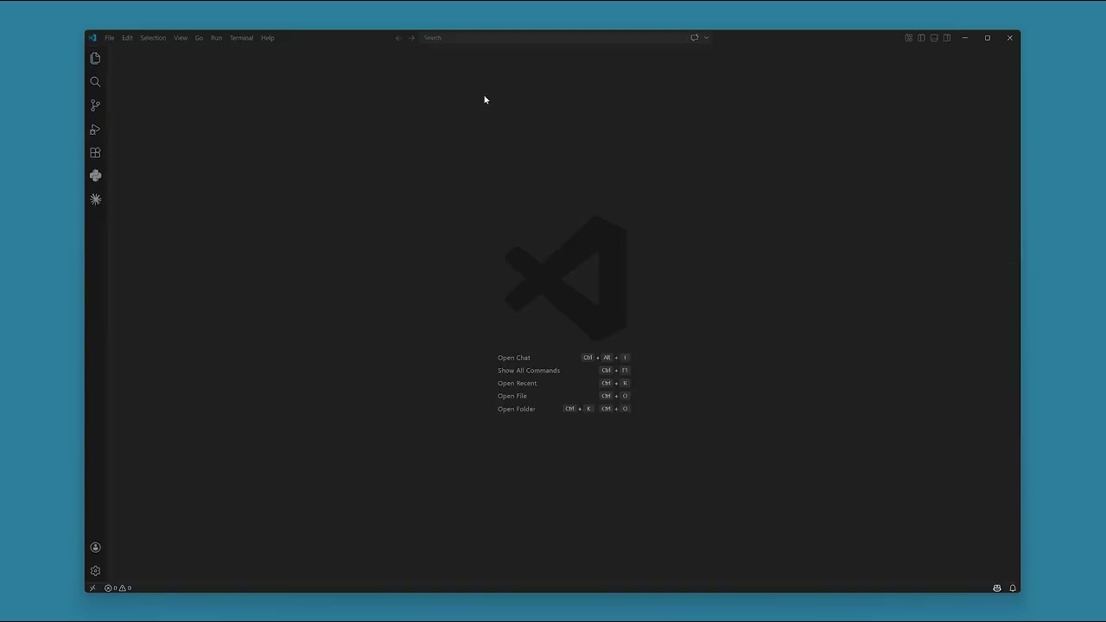Click the Open Folder label
The width and height of the screenshot is (1106, 622).
point(517,409)
